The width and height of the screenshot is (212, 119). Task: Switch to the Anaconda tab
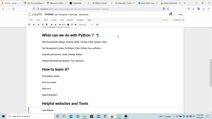pos(125,3)
